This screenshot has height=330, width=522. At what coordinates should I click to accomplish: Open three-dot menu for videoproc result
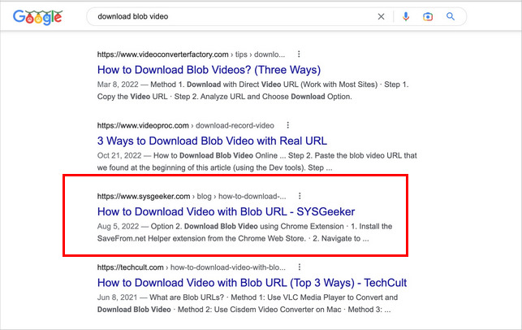tap(288, 125)
